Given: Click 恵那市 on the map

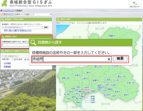Looking at the screenshot, I should (126, 95).
